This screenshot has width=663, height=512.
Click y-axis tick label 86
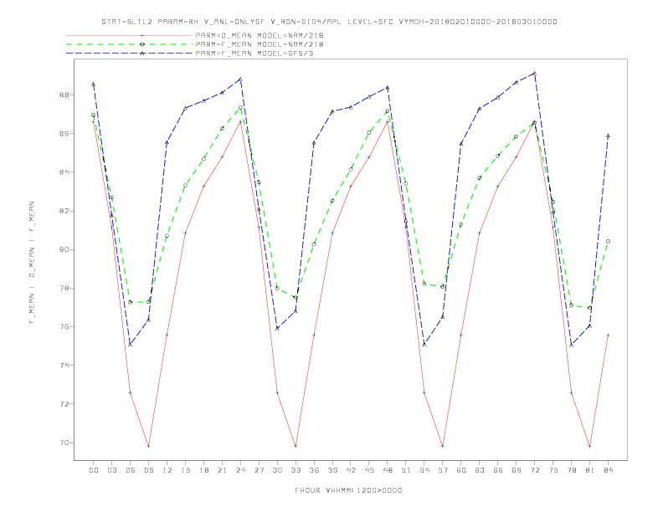pos(64,134)
